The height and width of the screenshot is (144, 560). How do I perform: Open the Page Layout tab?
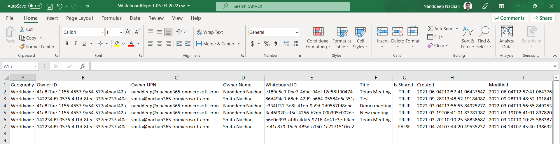pos(80,18)
